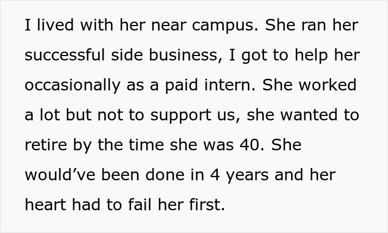Click the word 'successful' in the text

coord(65,55)
